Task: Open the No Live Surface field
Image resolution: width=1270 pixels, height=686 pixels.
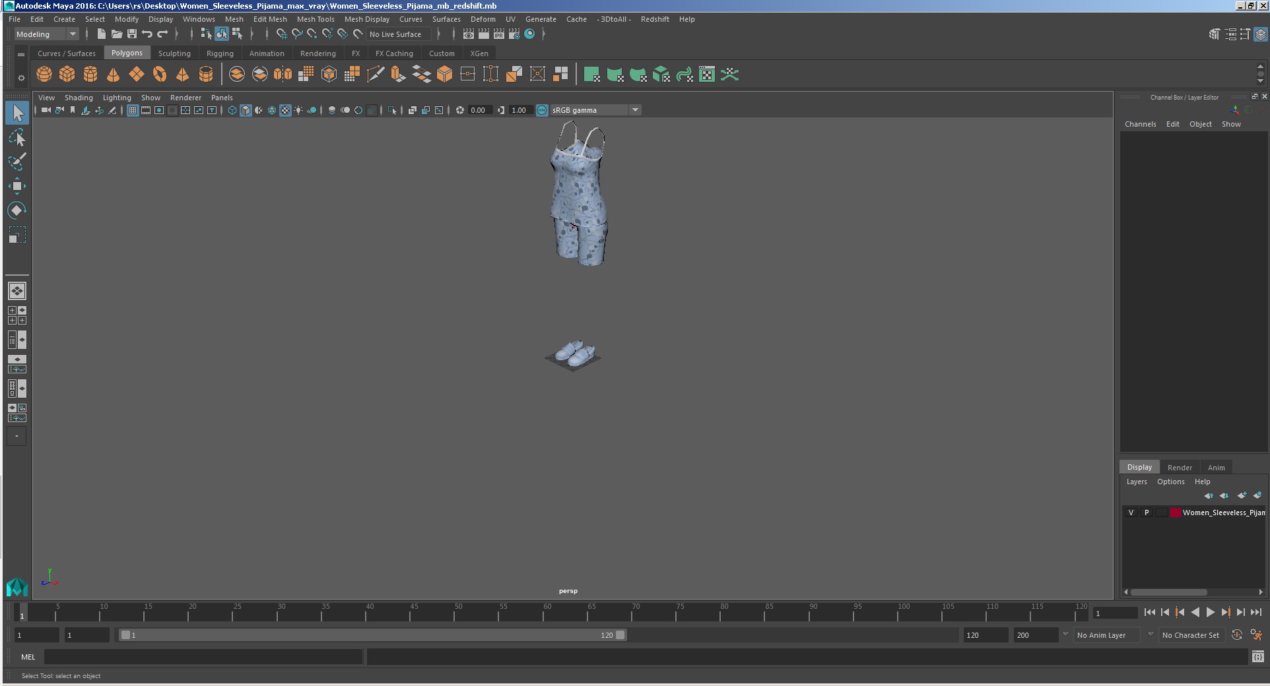Action: click(398, 34)
